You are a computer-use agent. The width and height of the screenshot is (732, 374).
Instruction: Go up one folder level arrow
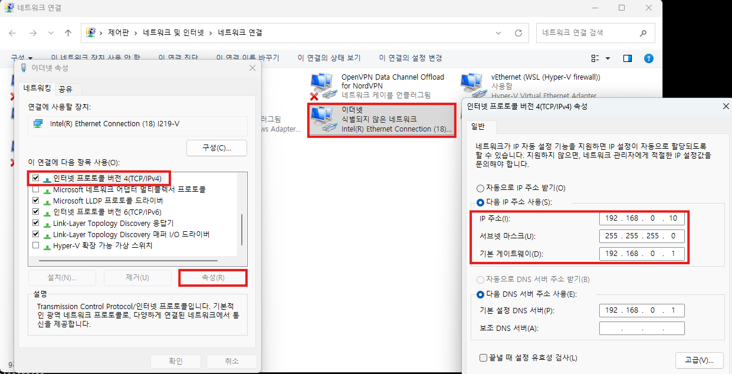point(68,33)
